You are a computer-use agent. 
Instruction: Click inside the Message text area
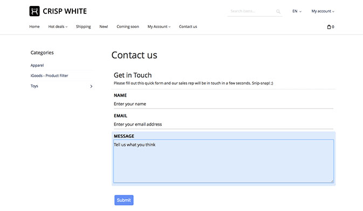[x=223, y=161]
